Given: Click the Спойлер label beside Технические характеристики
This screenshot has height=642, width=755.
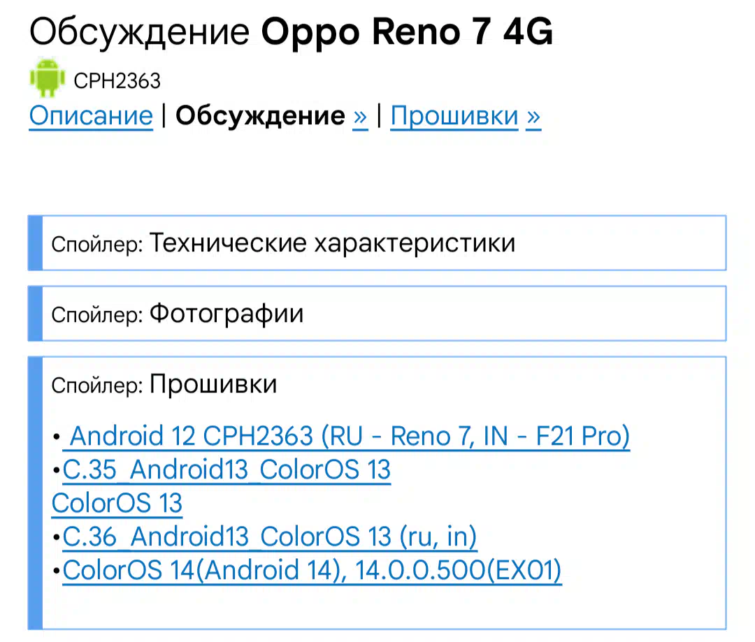Looking at the screenshot, I should pyautogui.click(x=97, y=245).
